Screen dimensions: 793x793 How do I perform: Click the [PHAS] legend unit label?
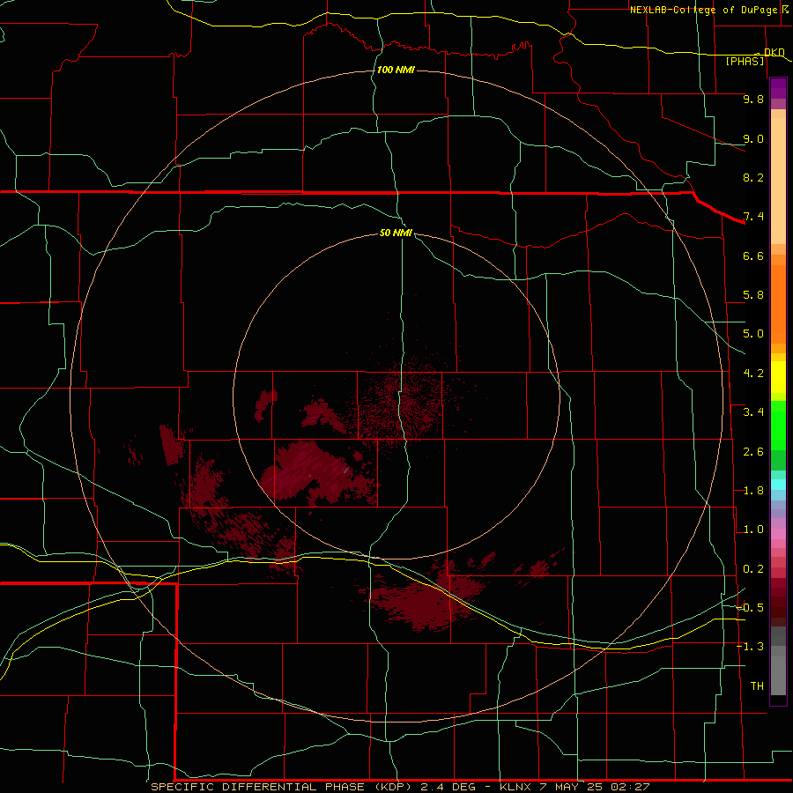click(745, 61)
